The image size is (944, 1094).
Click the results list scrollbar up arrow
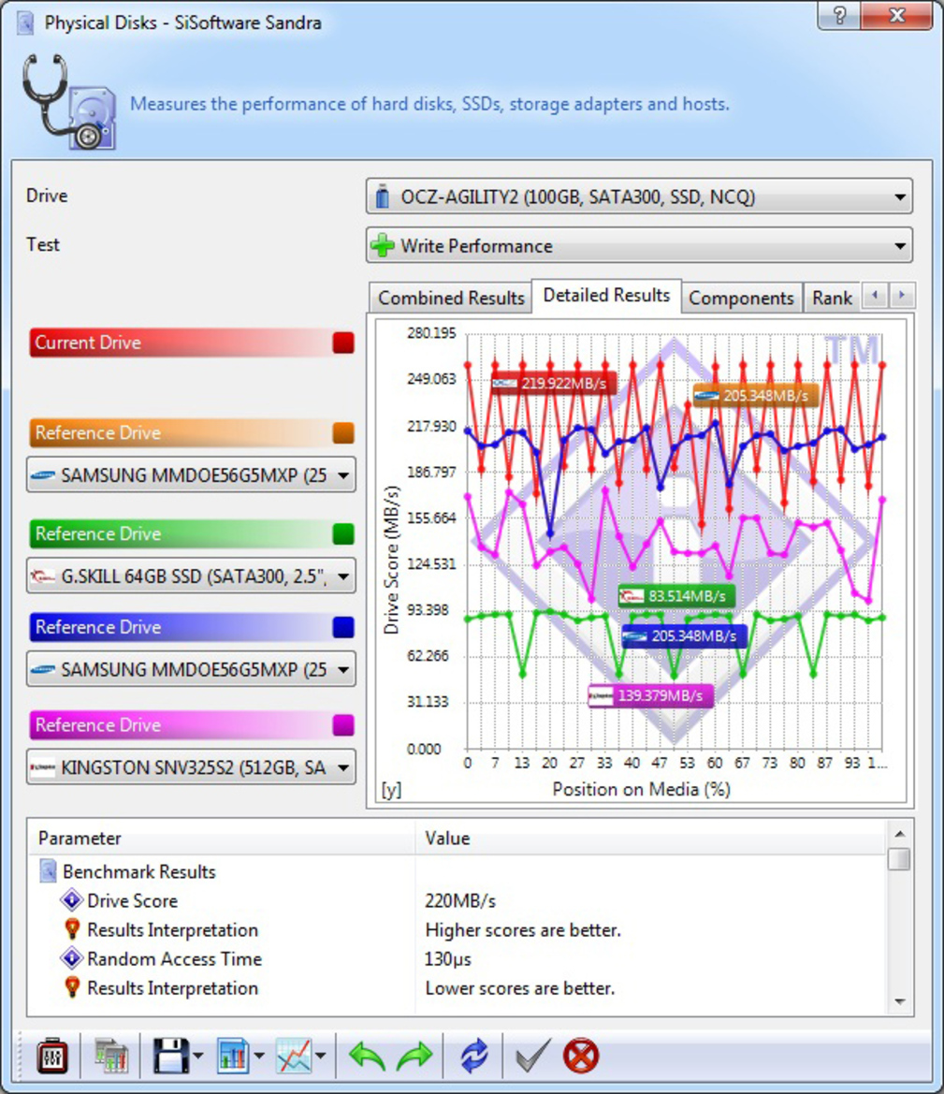click(x=899, y=833)
